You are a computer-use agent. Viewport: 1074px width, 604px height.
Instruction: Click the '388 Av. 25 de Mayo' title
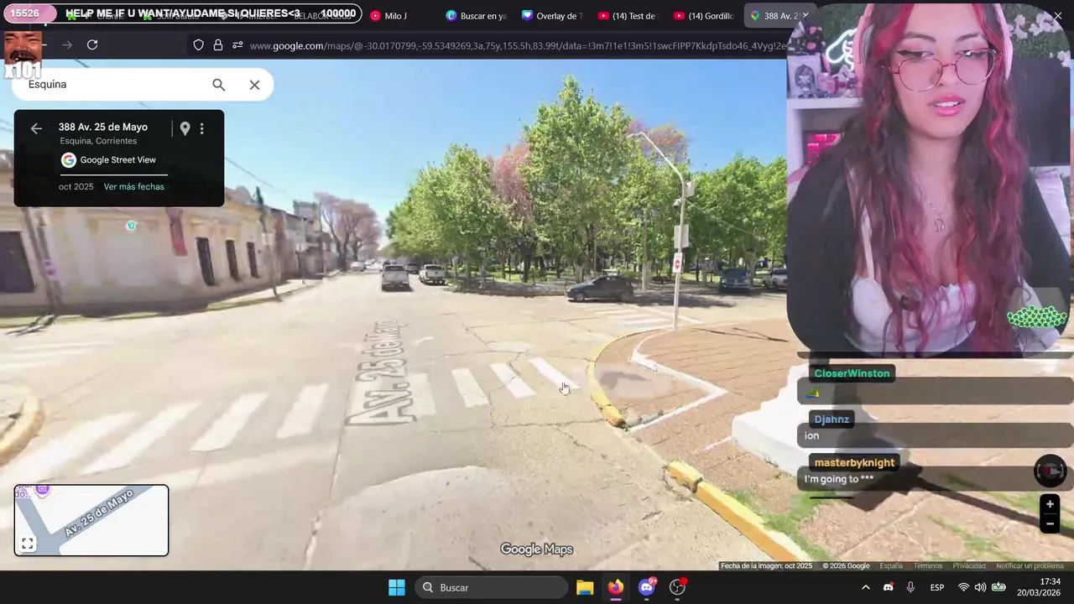click(x=103, y=128)
